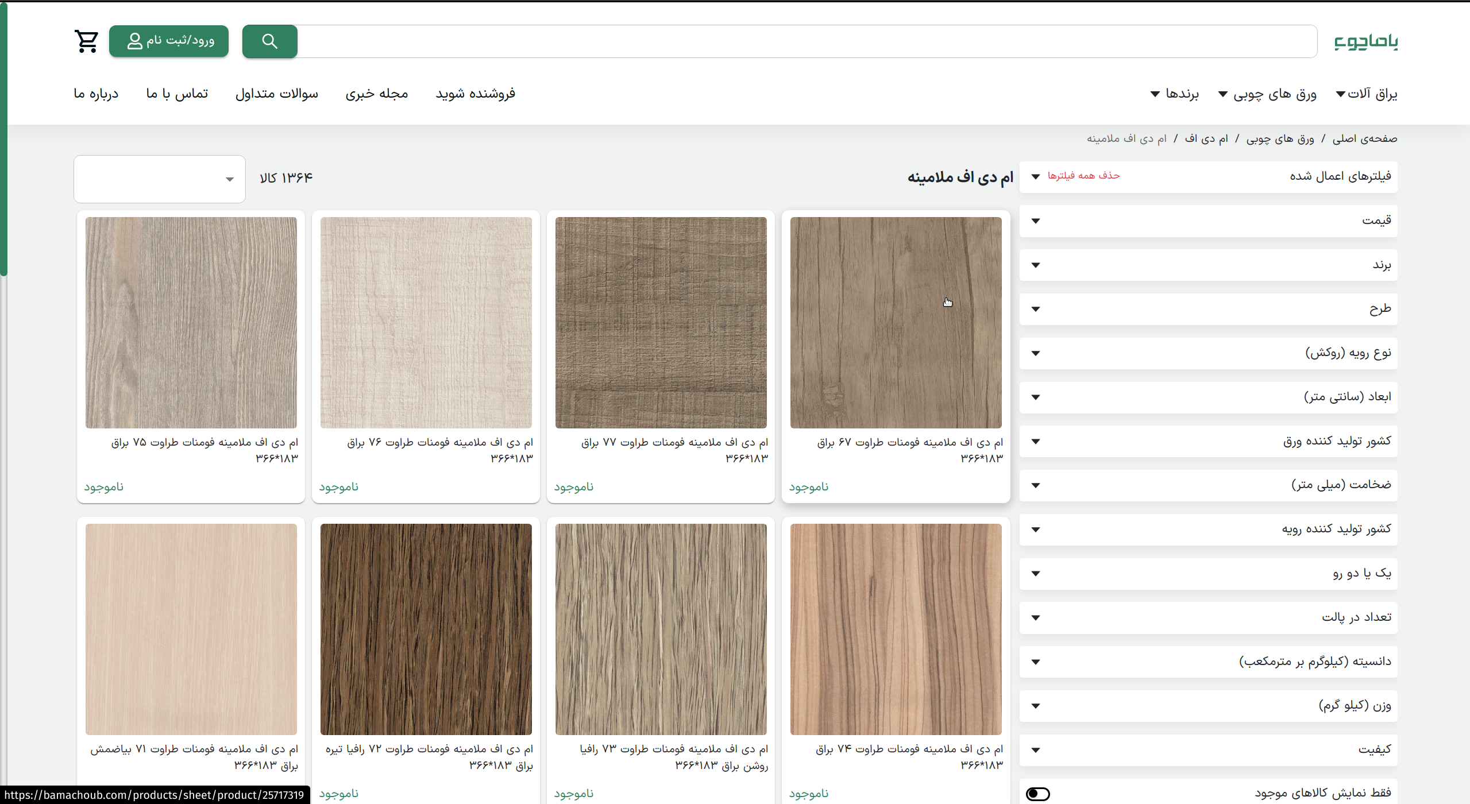Open product thumbnail طراوت ۷۴ براق
This screenshot has width=1470, height=804.
[x=896, y=629]
